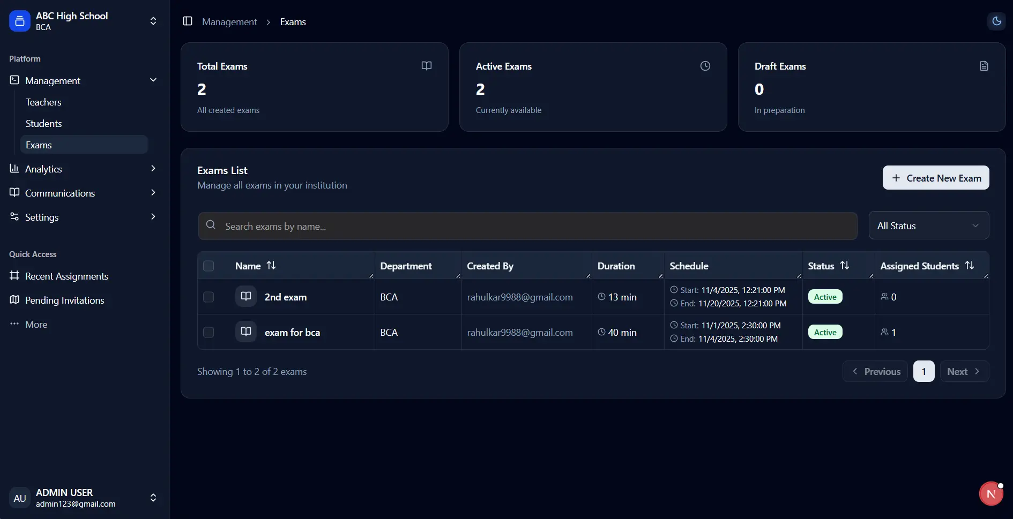
Task: Focus the Search exams by name field
Action: point(527,227)
